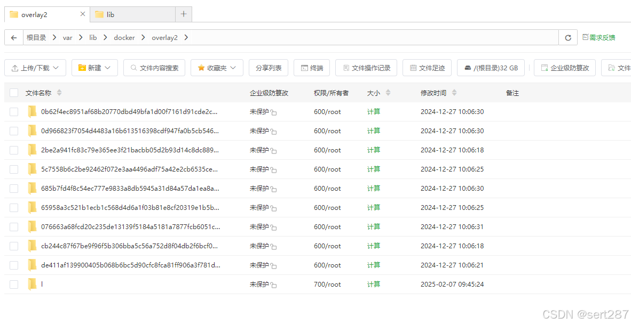The image size is (631, 325).
Task: Check the box for folder 076663a68fcd20c2...
Action: (14, 227)
